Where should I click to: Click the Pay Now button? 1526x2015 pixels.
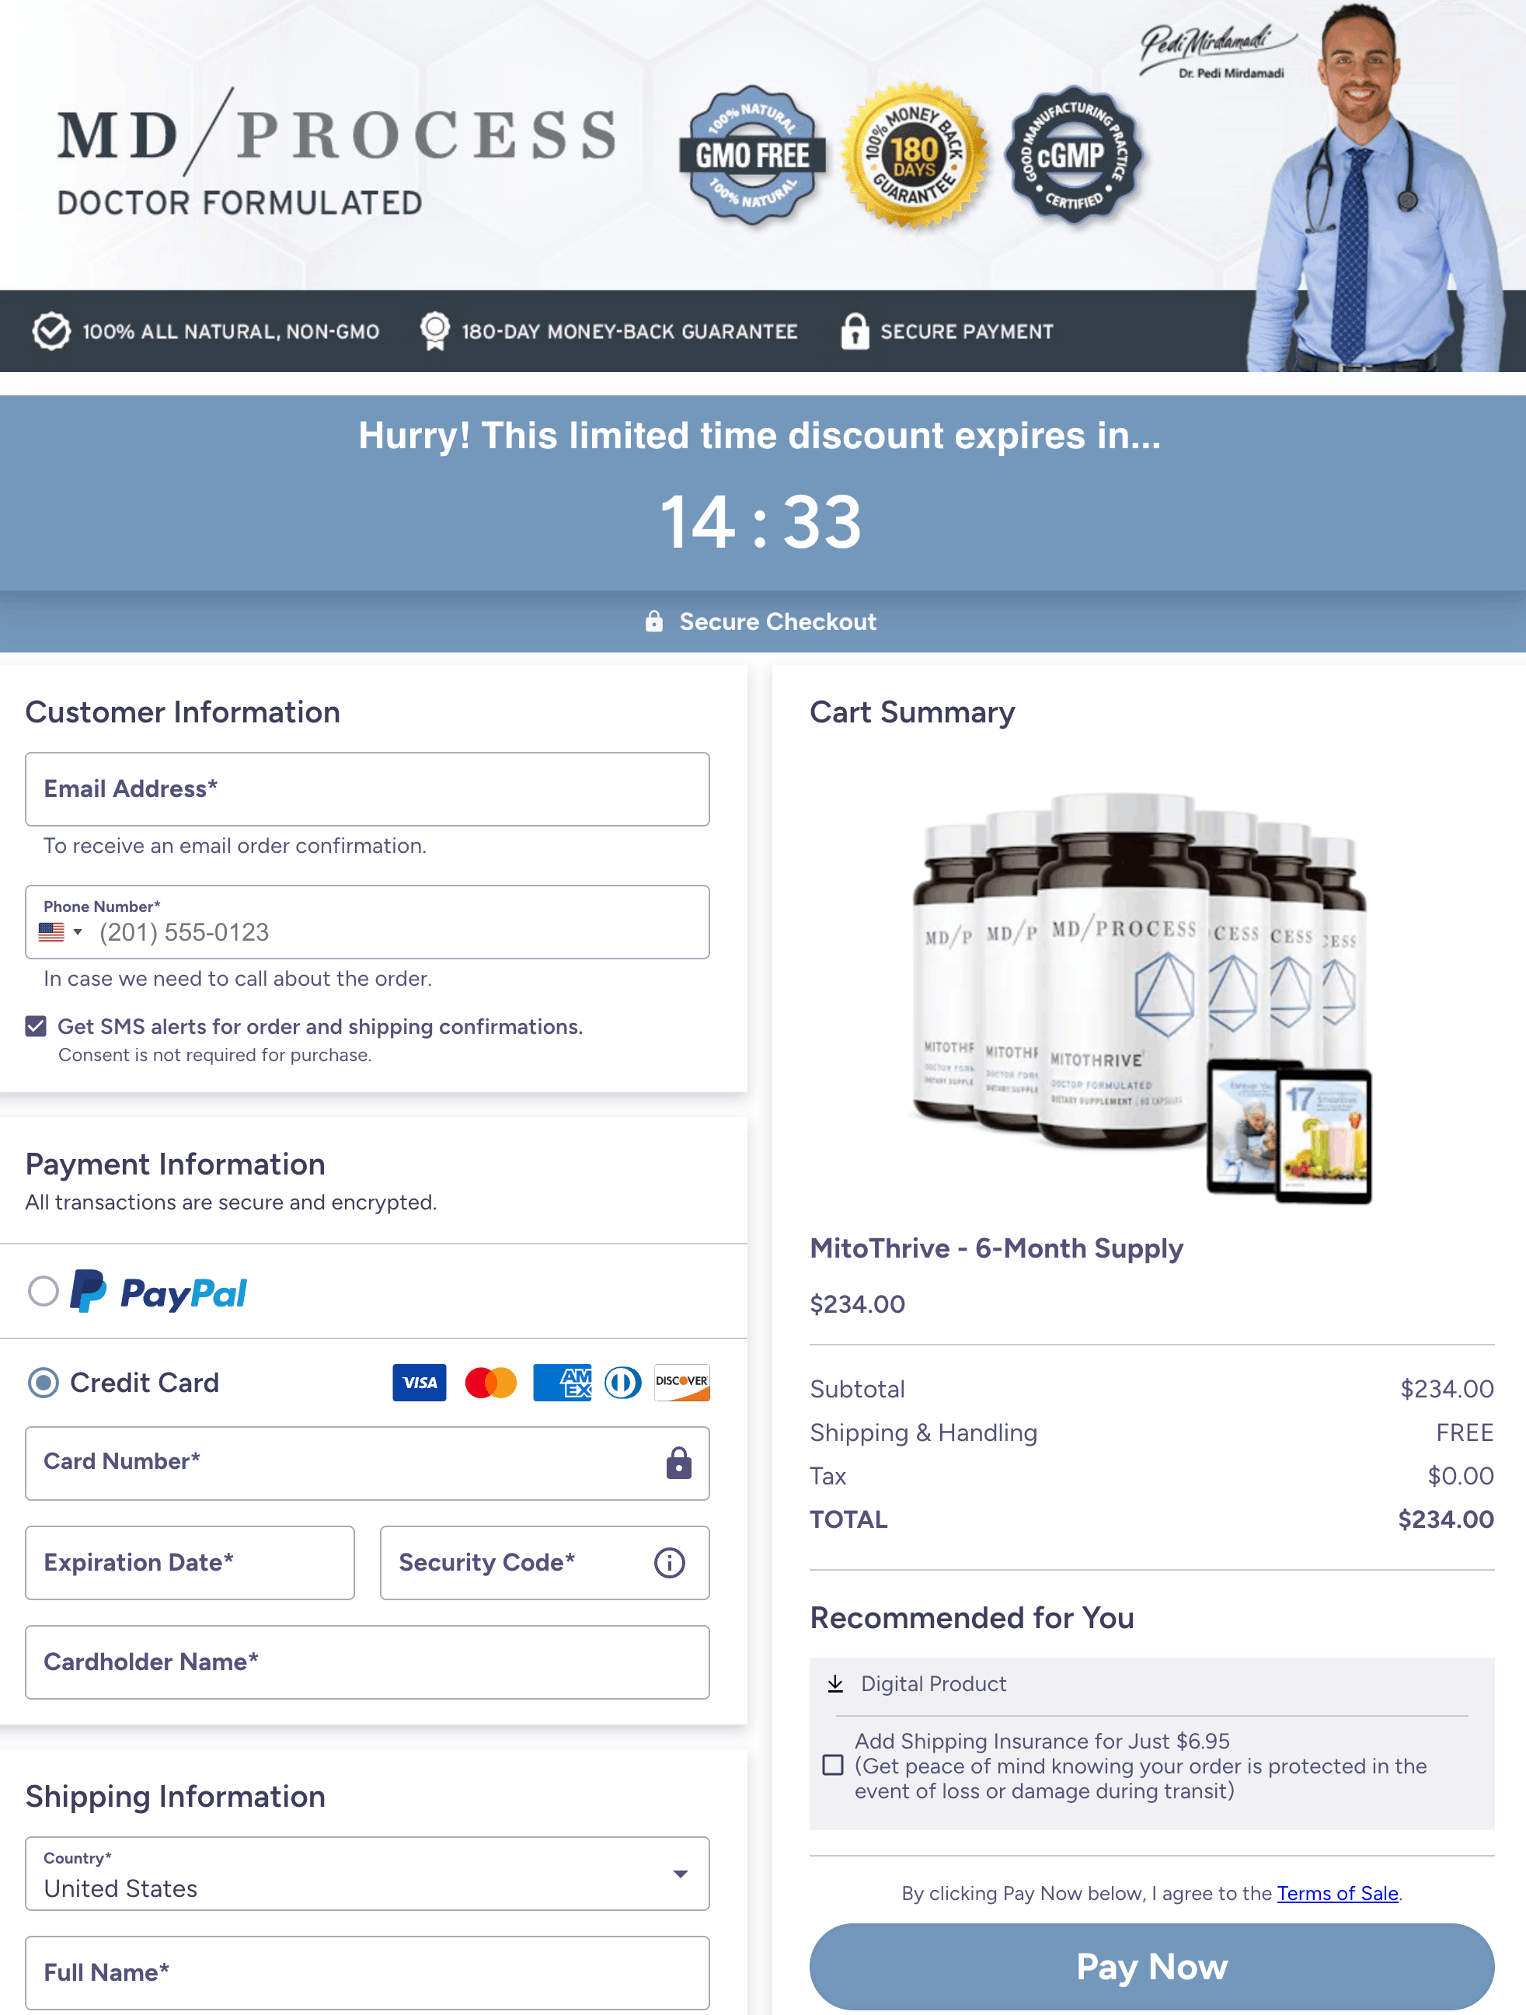1151,1967
